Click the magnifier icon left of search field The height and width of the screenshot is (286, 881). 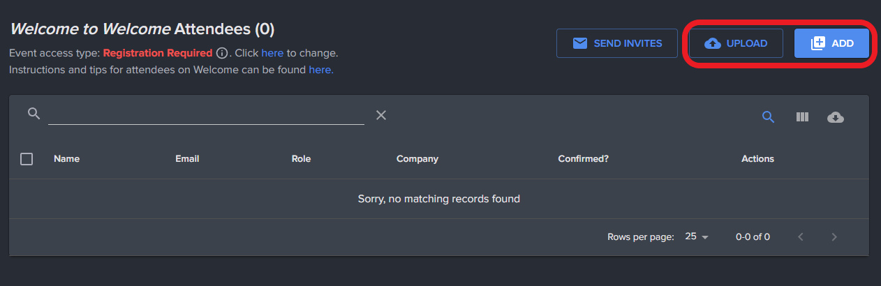pyautogui.click(x=34, y=113)
